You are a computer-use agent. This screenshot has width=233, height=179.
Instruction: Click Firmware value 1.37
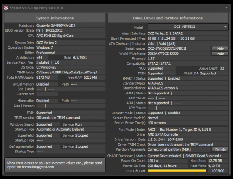click(x=151, y=59)
